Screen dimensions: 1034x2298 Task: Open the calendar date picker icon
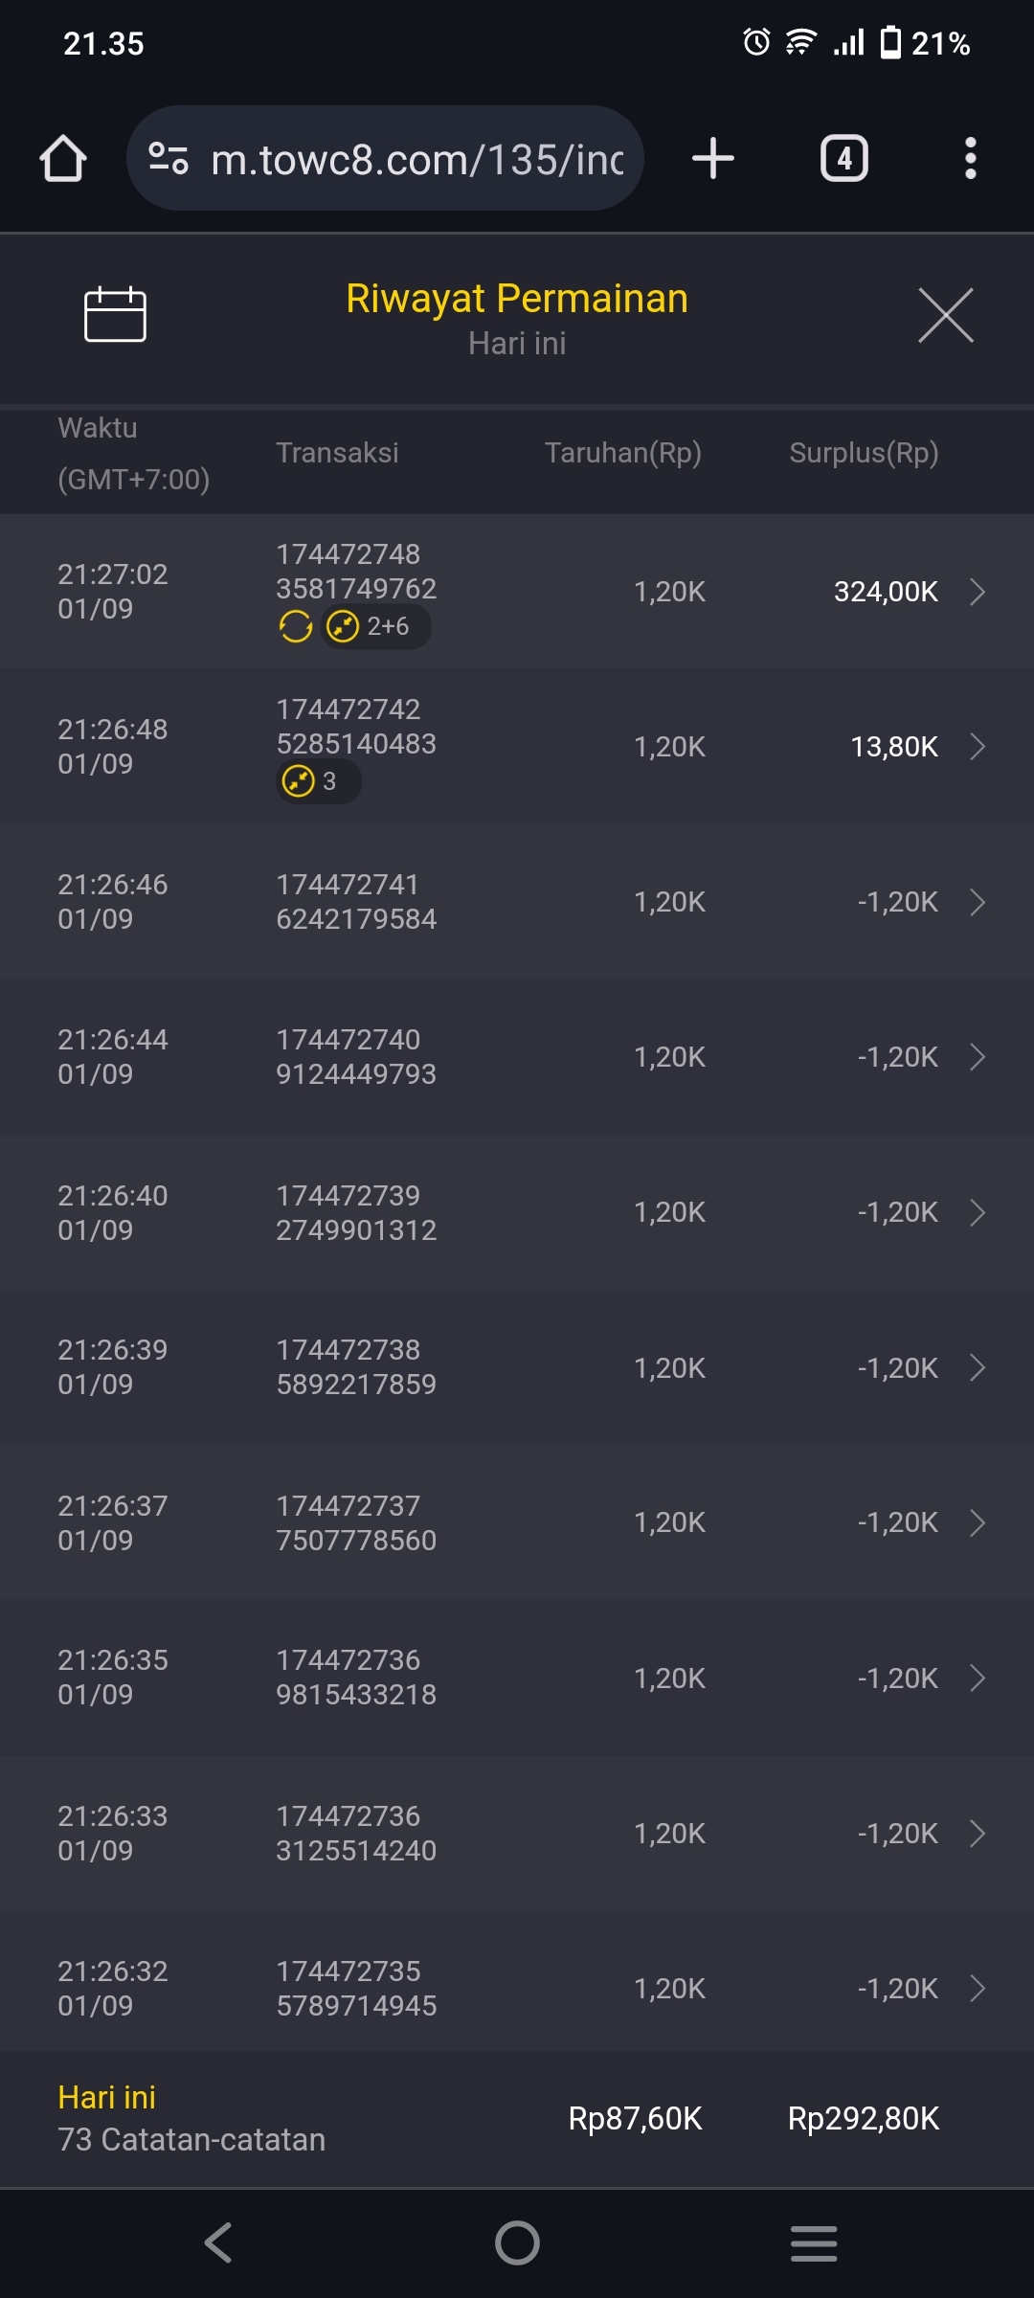click(x=115, y=314)
